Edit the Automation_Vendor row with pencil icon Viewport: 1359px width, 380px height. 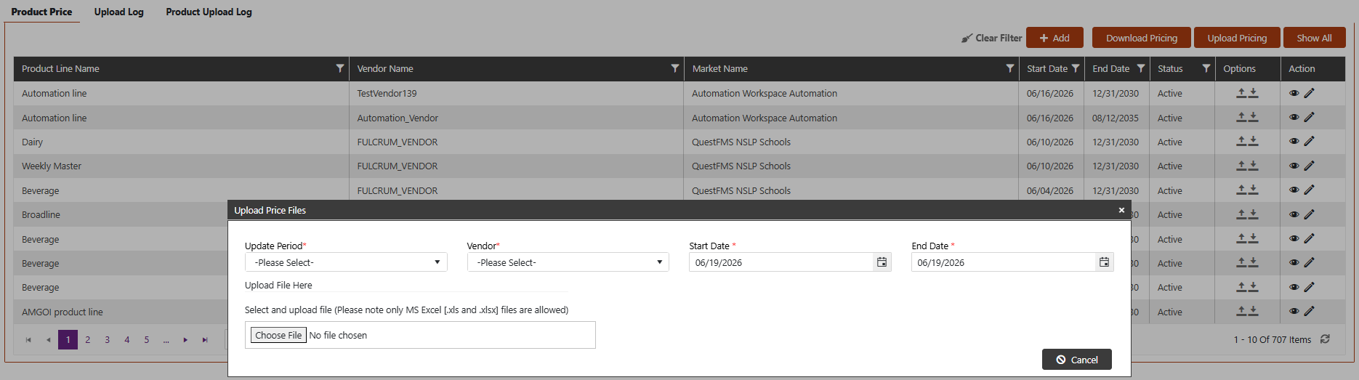point(1309,117)
